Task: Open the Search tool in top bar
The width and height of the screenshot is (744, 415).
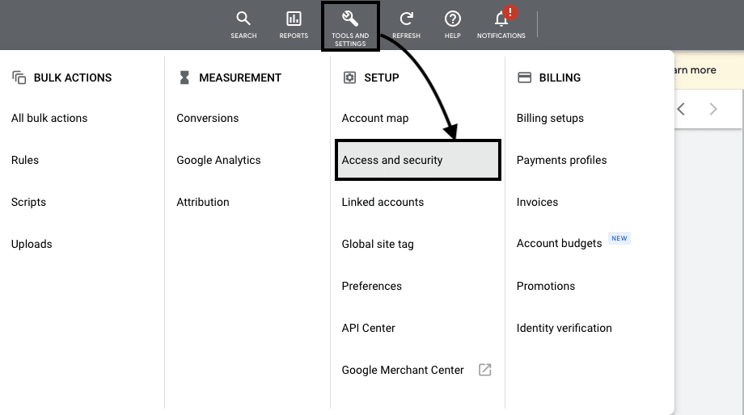Action: [x=243, y=25]
